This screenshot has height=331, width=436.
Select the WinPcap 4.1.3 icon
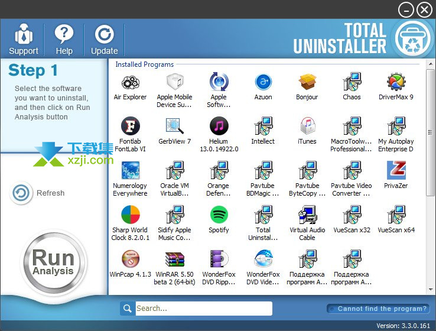point(130,259)
